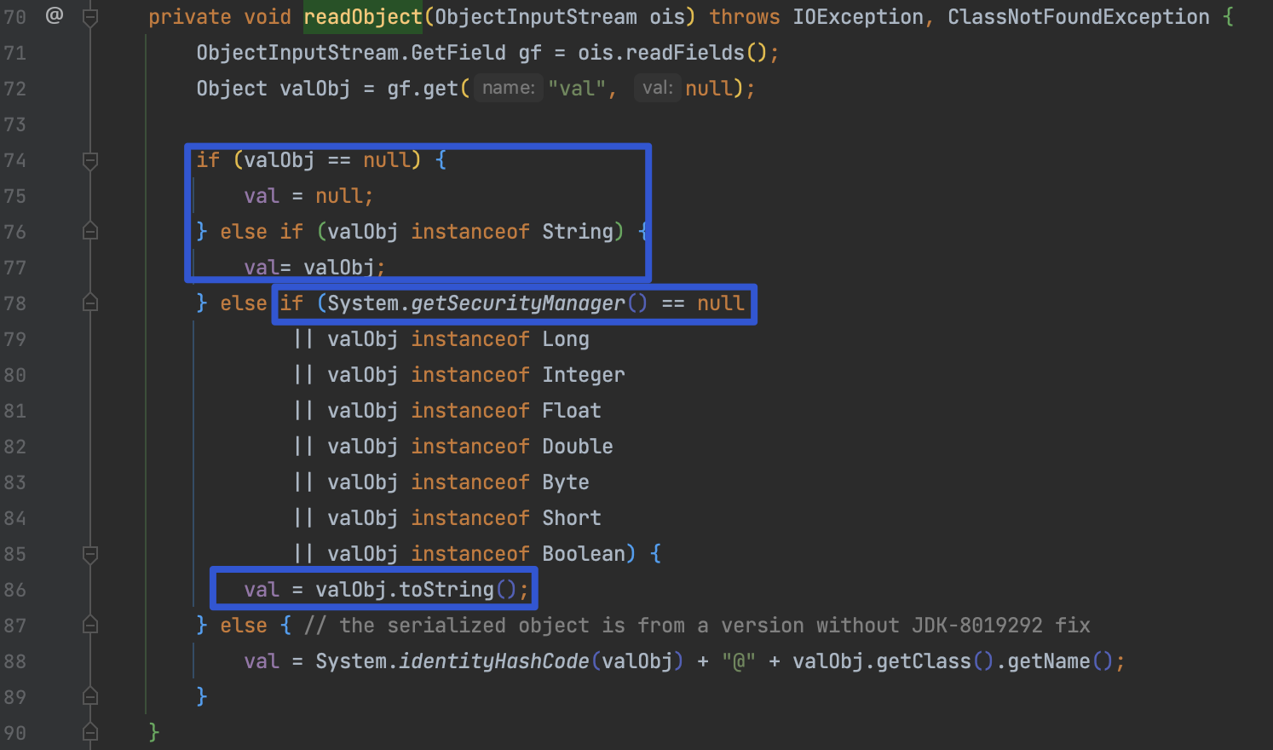The width and height of the screenshot is (1273, 750).
Task: Collapse the readObject method at line 70
Action: coord(90,16)
